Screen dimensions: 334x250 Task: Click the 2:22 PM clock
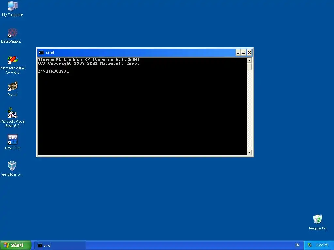click(x=322, y=245)
